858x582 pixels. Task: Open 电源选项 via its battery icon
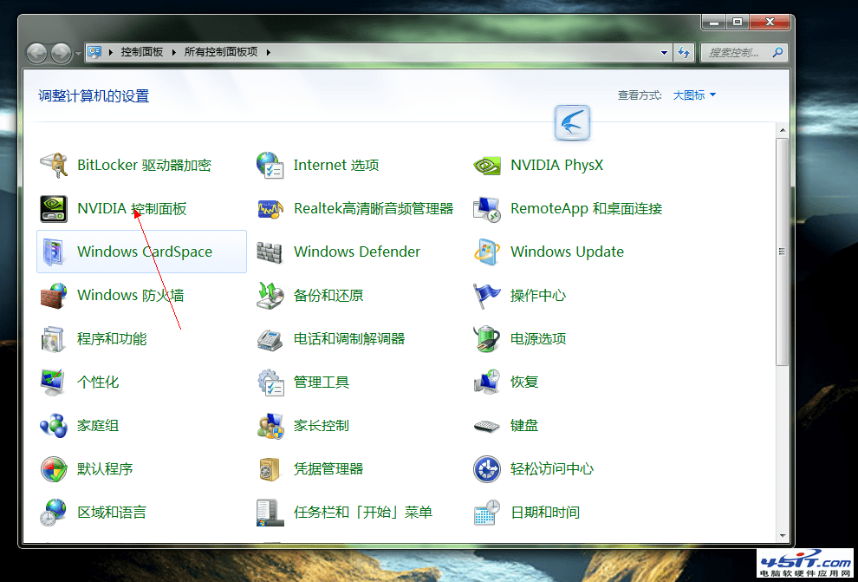[487, 338]
